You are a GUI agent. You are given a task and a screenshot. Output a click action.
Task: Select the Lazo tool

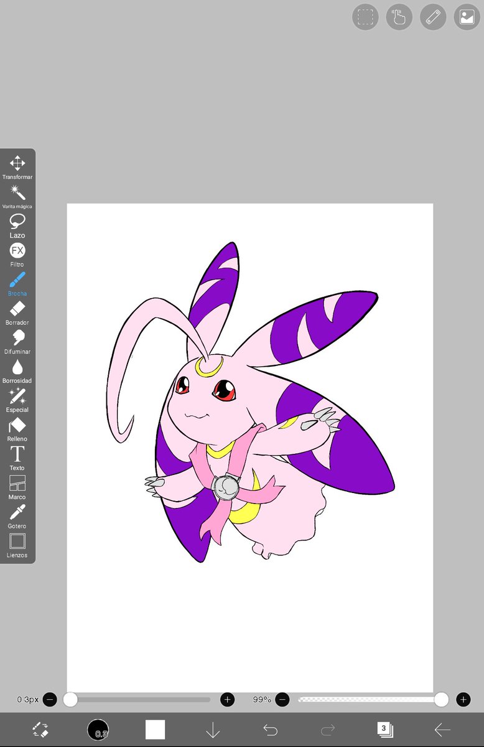click(17, 225)
